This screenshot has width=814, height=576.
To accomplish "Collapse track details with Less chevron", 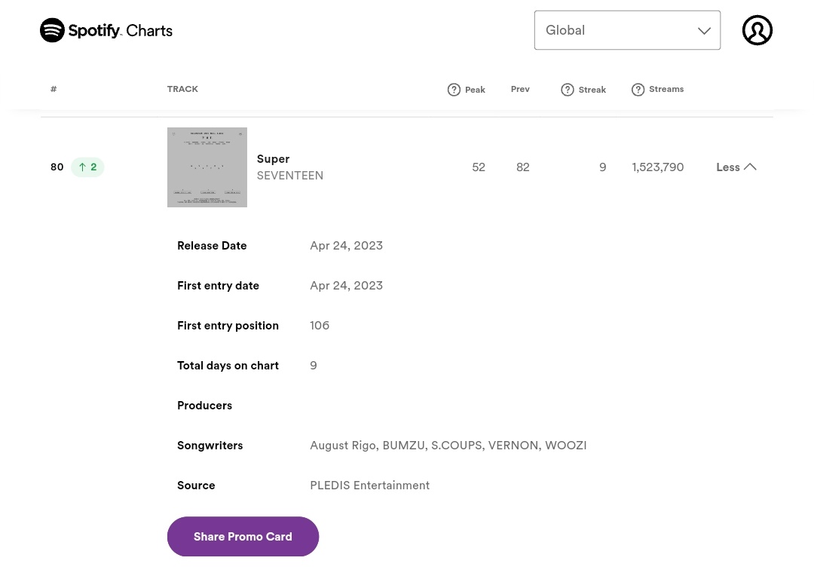I will (736, 167).
